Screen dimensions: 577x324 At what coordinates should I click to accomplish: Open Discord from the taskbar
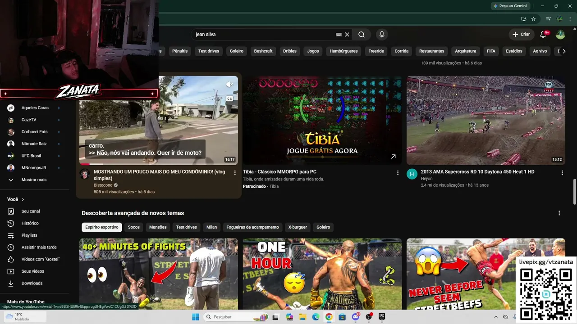coord(356,317)
